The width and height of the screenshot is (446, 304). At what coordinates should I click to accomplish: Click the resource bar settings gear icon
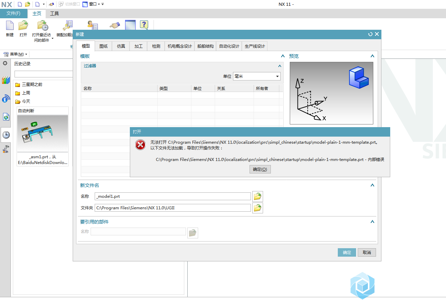point(5,63)
